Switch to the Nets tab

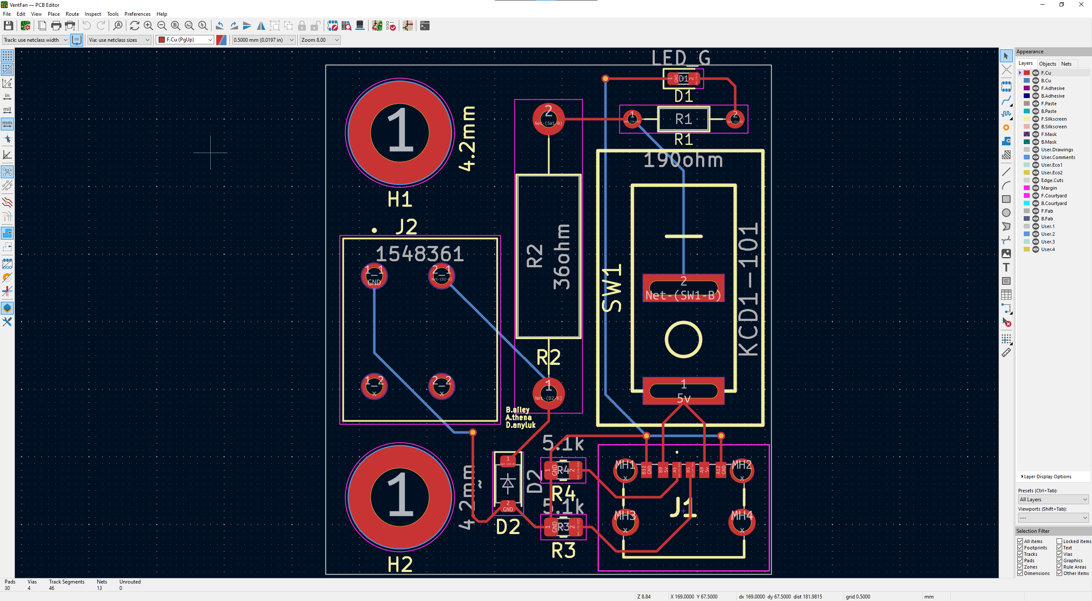click(x=1066, y=64)
